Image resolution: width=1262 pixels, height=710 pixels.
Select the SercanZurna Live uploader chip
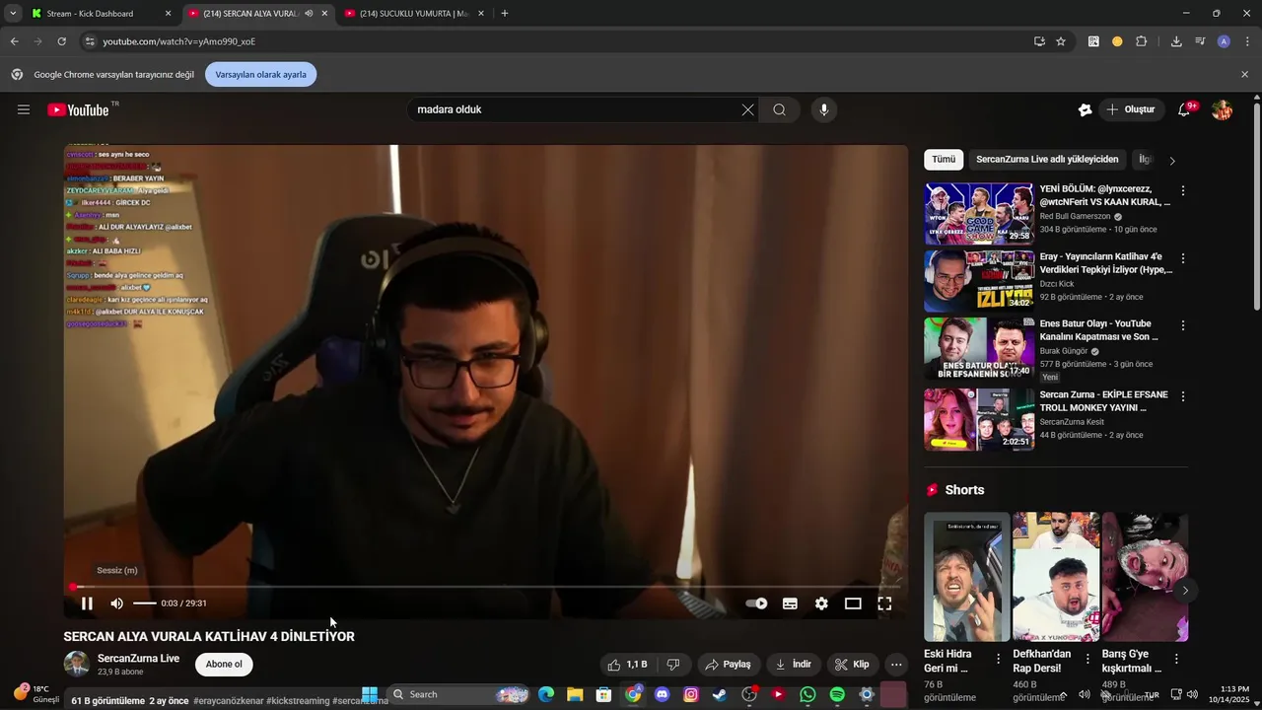tap(1047, 160)
